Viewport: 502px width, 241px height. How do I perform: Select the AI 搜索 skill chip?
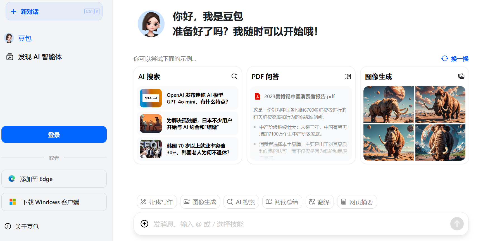pyautogui.click(x=241, y=202)
